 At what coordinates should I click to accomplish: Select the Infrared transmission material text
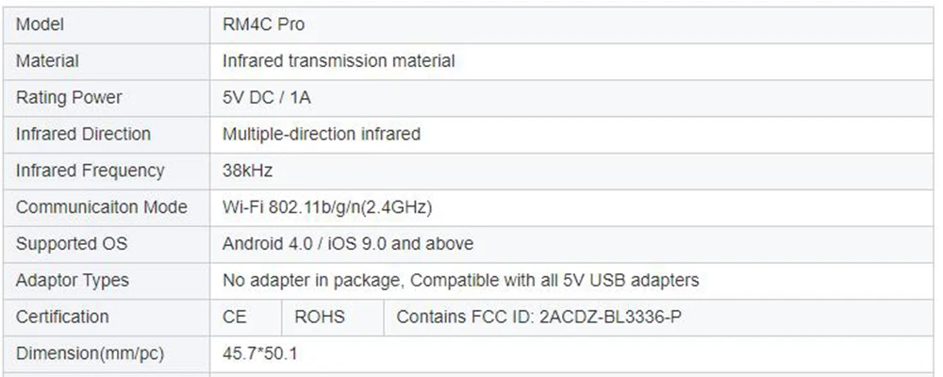click(x=339, y=61)
